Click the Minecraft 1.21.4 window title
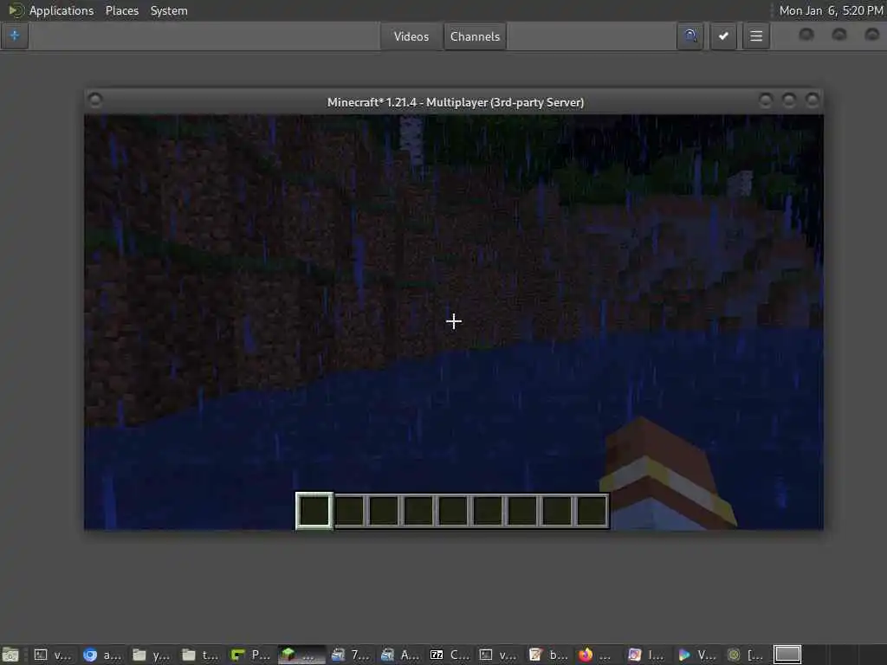Image resolution: width=887 pixels, height=665 pixels. pos(456,102)
